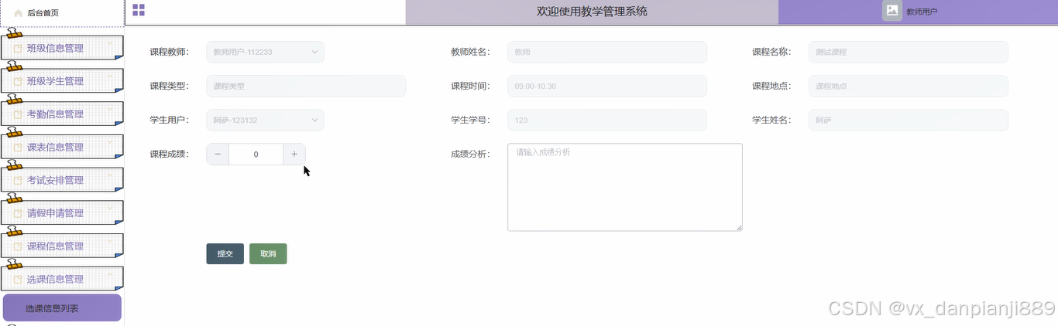Go to 后台首页 home tab
The width and height of the screenshot is (1058, 326).
[62, 13]
